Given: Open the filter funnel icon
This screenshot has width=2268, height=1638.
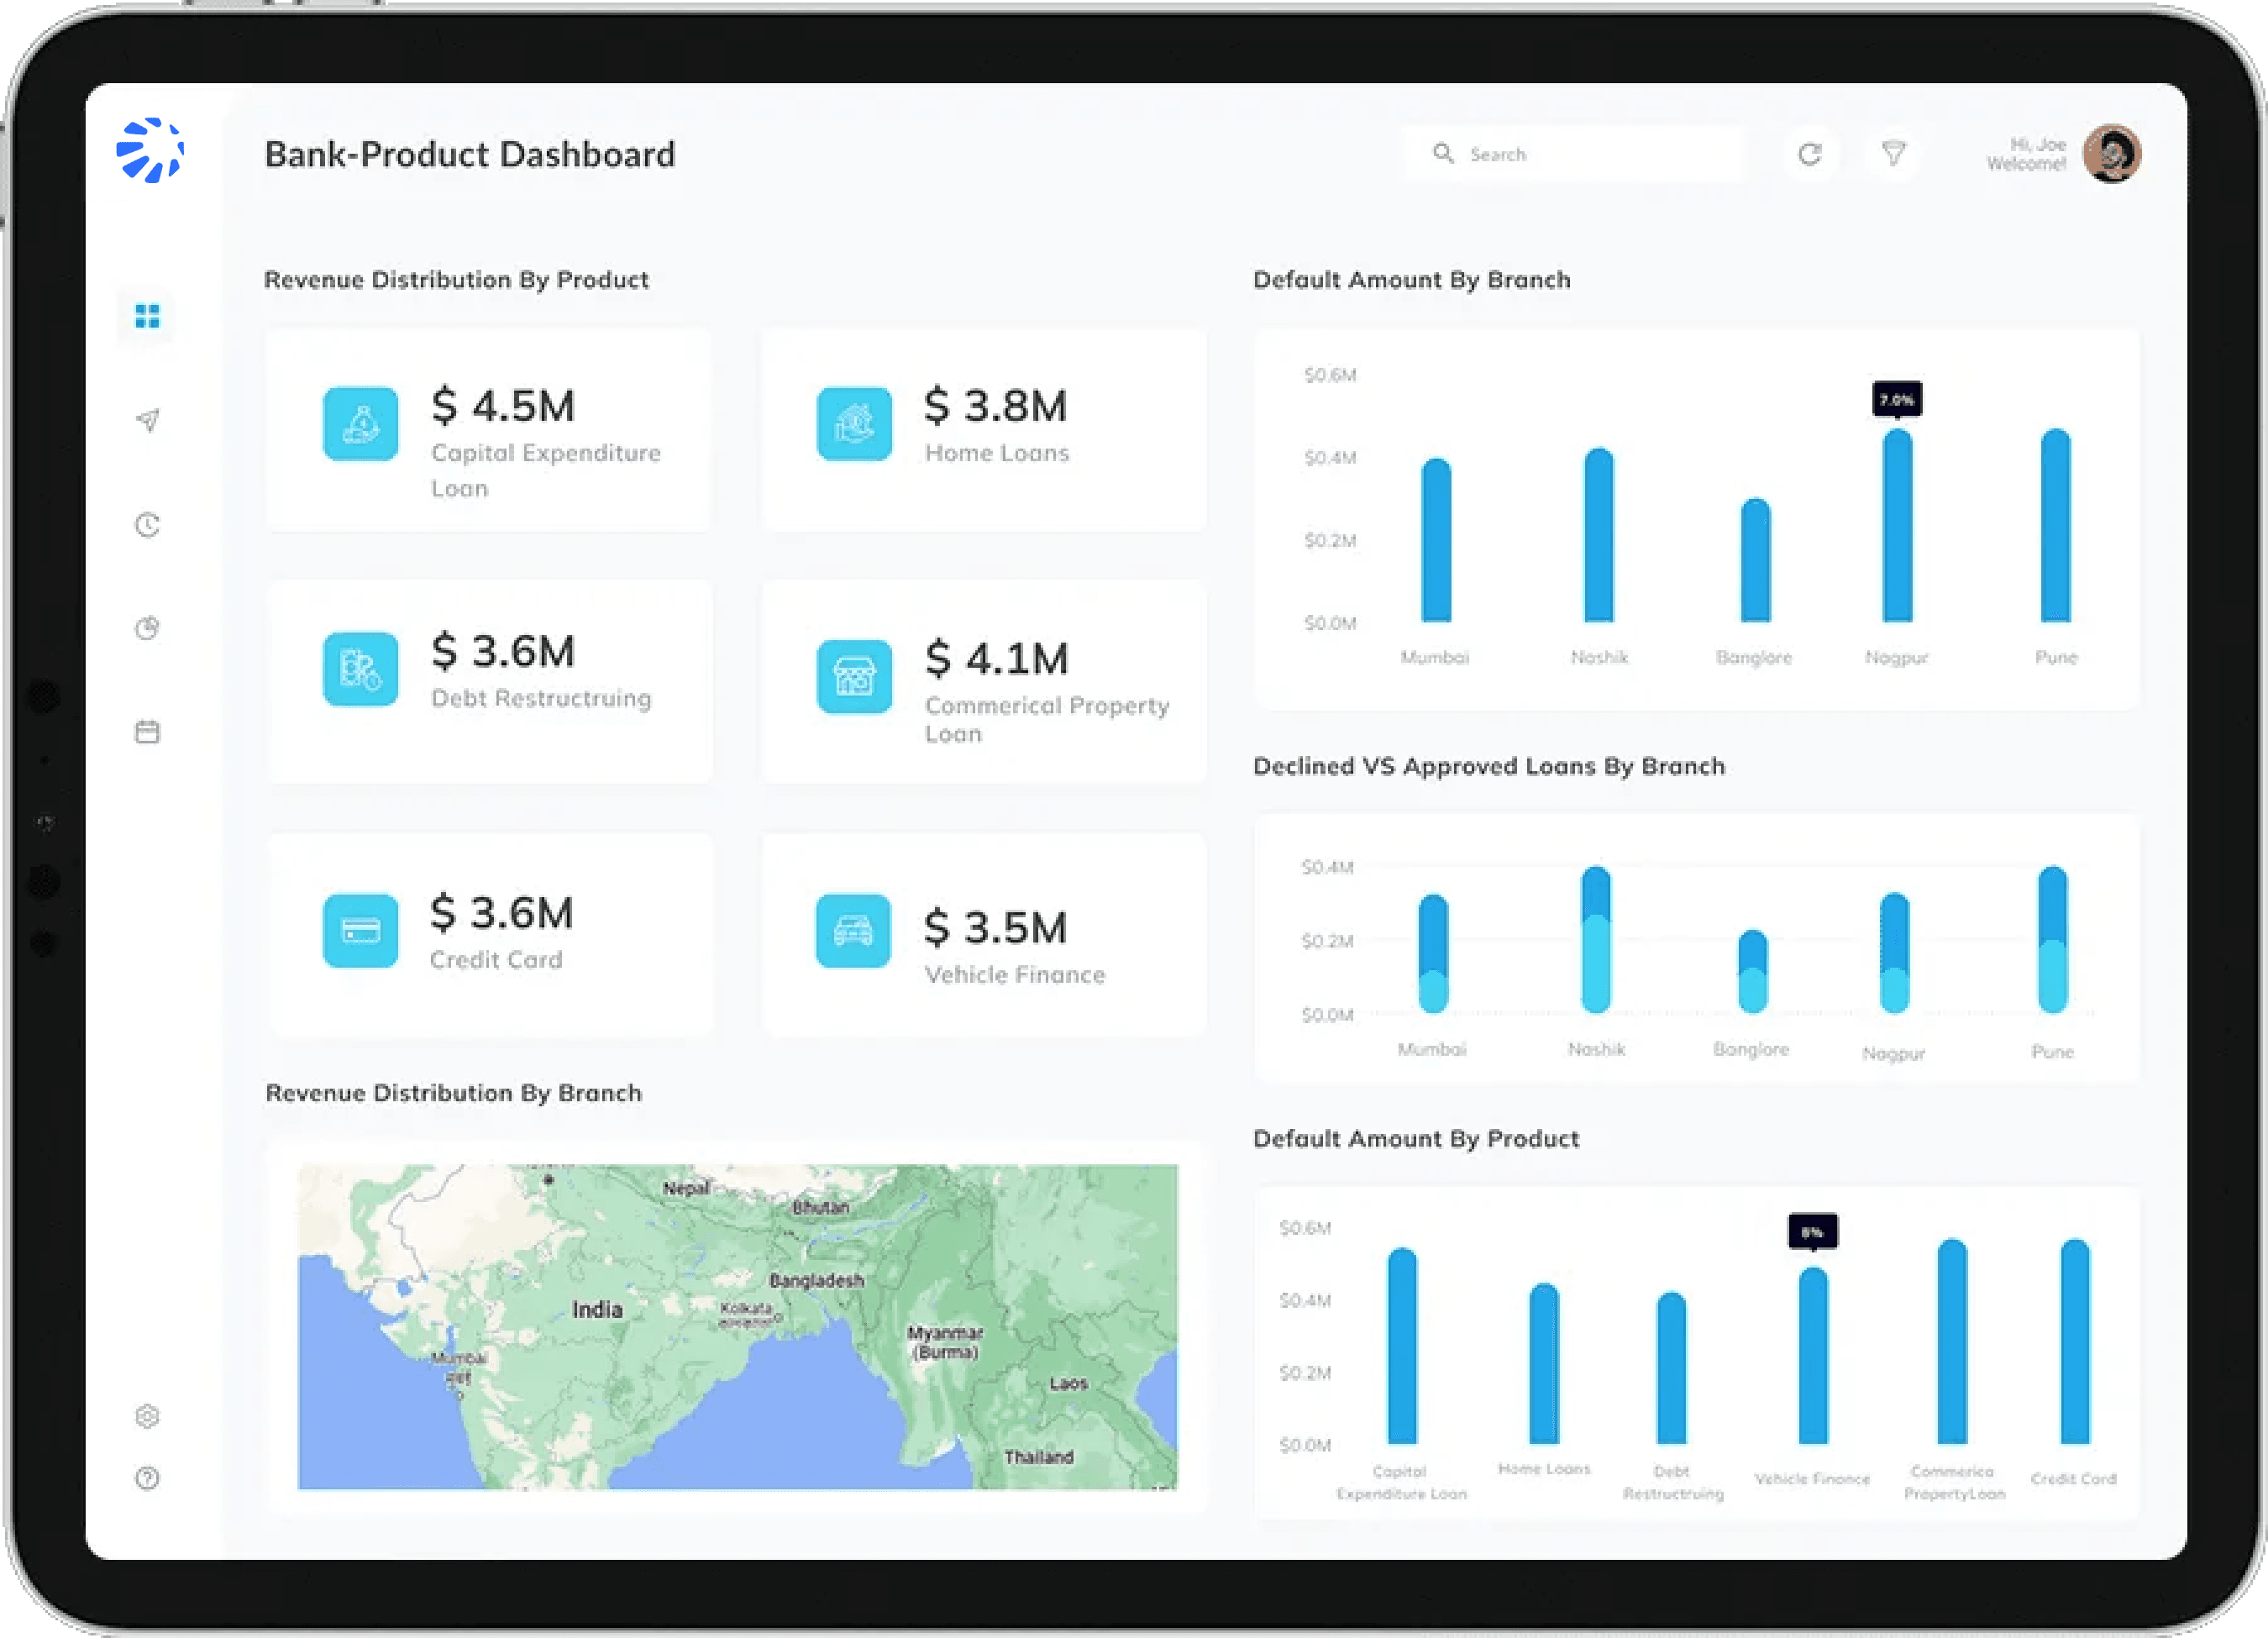Looking at the screenshot, I should point(1893,154).
